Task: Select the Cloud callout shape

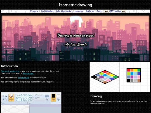Action: [31, 100]
